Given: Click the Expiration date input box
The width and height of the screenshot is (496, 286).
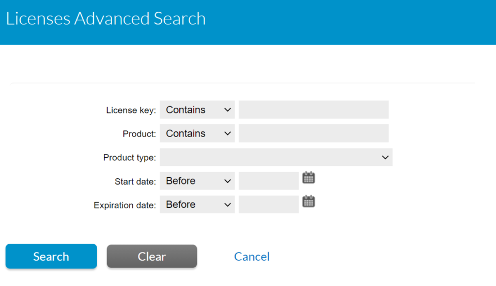Looking at the screenshot, I should 269,205.
